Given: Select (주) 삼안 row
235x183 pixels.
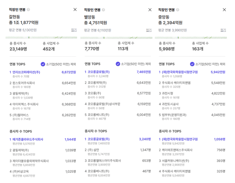Looking at the screenshot, I should coord(118,152).
